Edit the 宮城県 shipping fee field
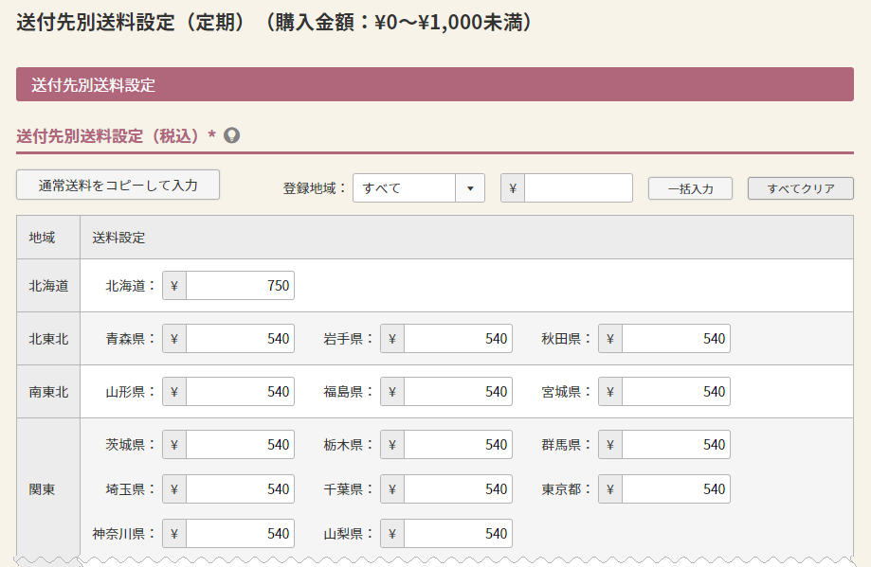 click(676, 392)
